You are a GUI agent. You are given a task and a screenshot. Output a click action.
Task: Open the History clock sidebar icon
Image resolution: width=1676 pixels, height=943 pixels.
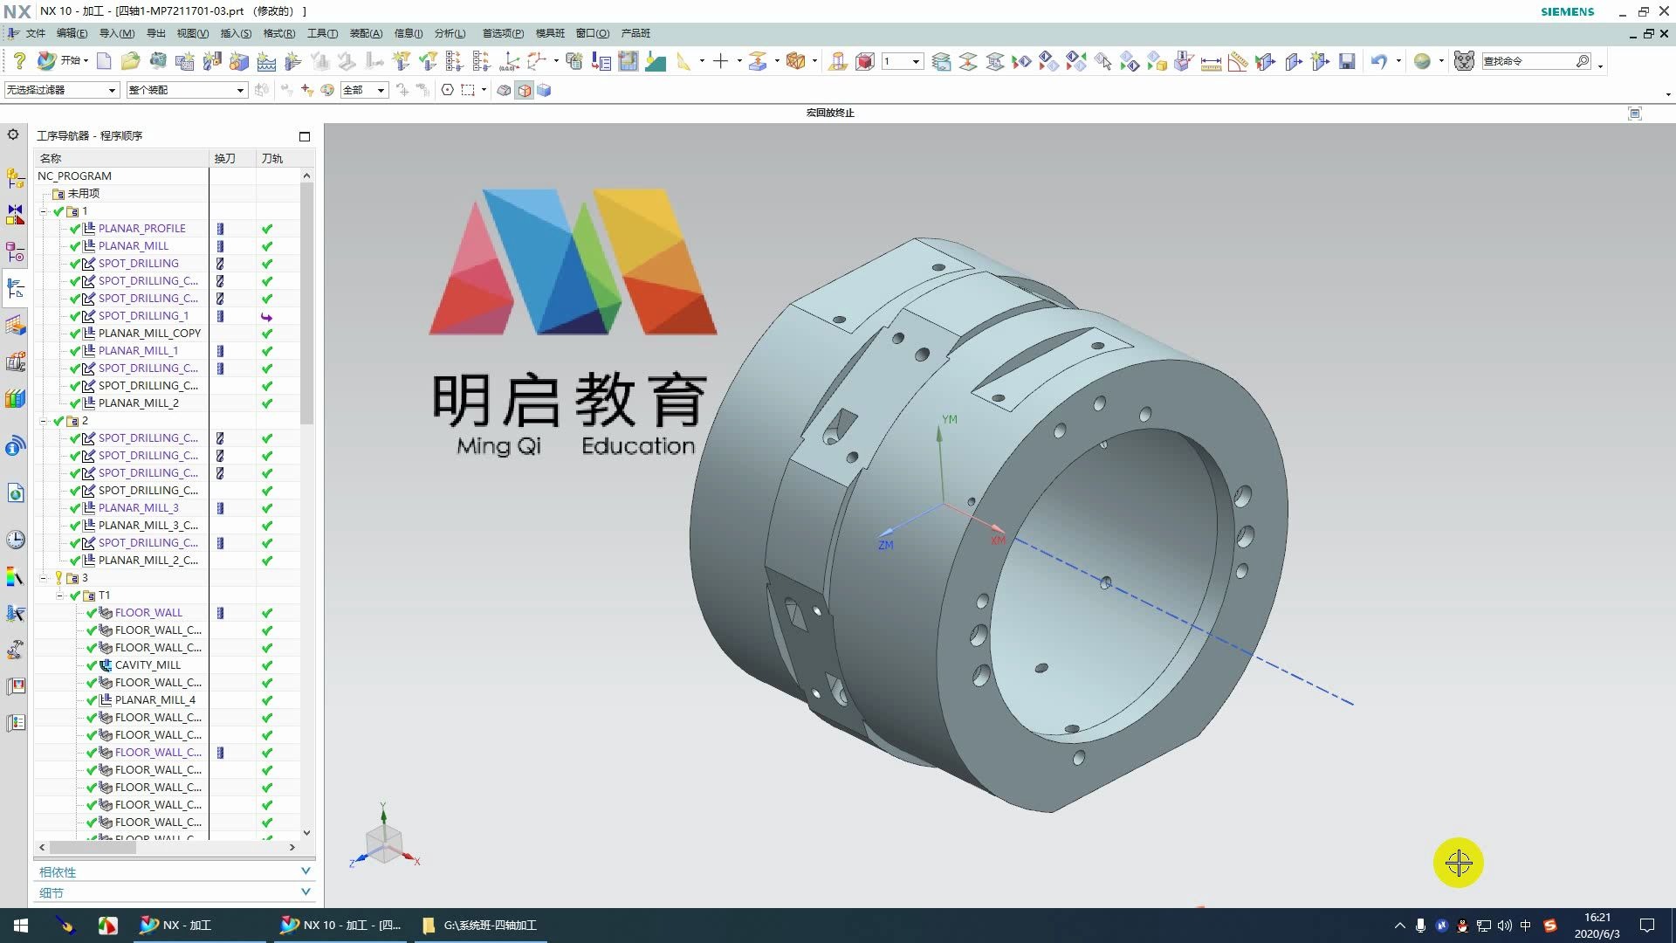click(x=16, y=540)
